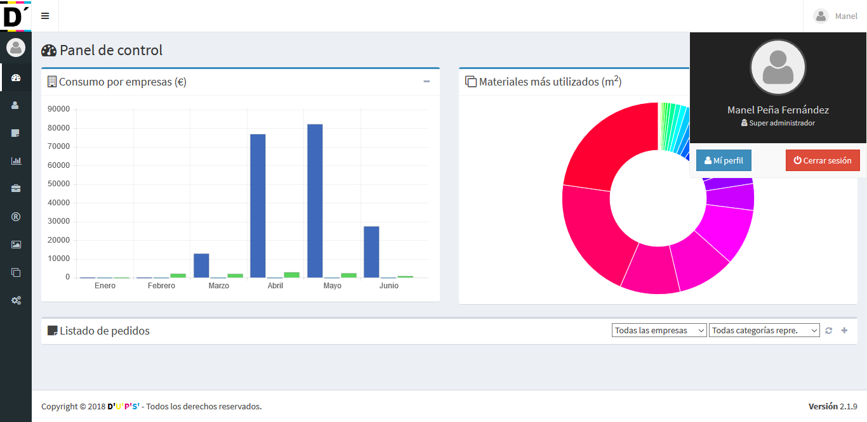Open the bar chart statistics sidebar icon
Screen dimensions: 867x422
pyautogui.click(x=16, y=161)
